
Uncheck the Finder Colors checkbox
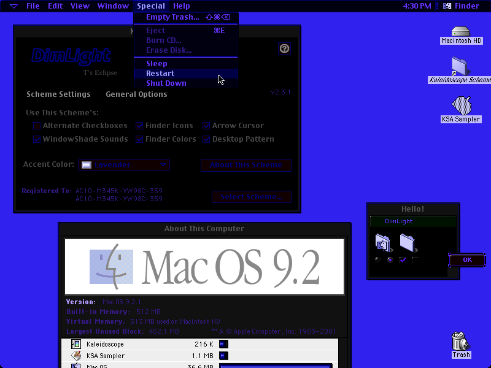point(139,139)
